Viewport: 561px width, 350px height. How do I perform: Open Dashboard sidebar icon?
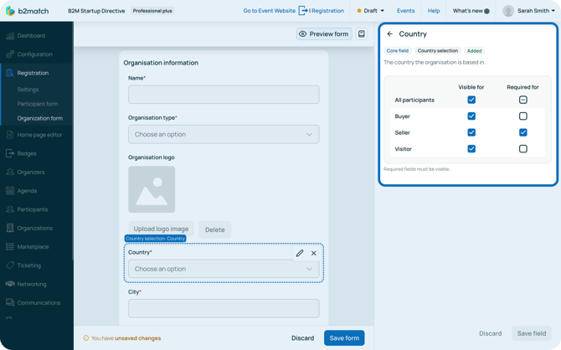(x=10, y=35)
